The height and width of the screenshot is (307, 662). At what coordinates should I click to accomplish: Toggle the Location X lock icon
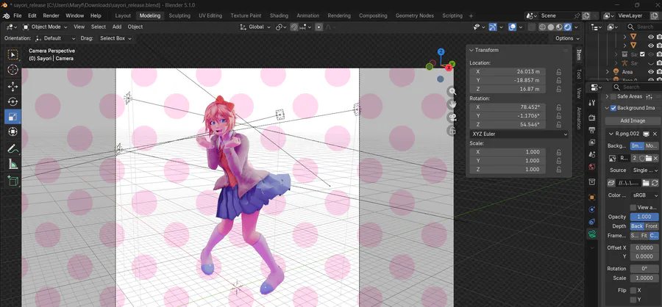point(558,72)
